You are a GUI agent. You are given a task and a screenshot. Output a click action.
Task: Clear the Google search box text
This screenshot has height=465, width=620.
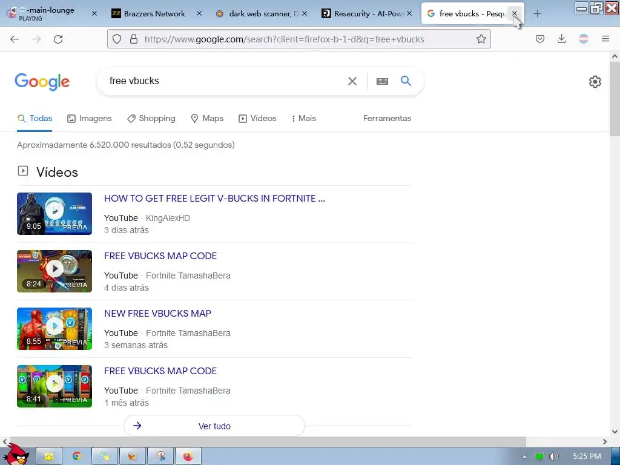coord(352,81)
